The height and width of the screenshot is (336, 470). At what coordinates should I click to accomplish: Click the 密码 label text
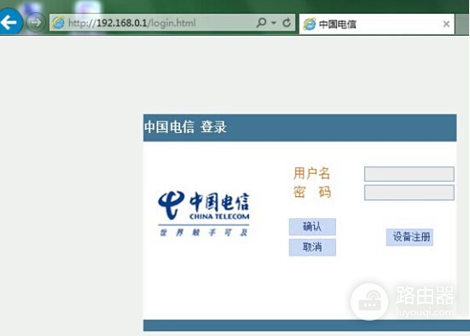pyautogui.click(x=311, y=192)
